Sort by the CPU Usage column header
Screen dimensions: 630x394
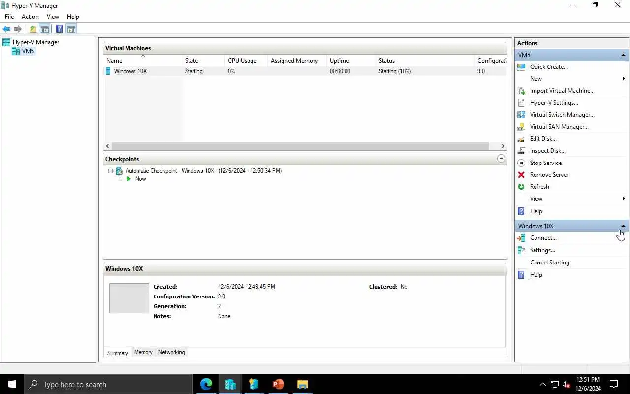click(246, 61)
